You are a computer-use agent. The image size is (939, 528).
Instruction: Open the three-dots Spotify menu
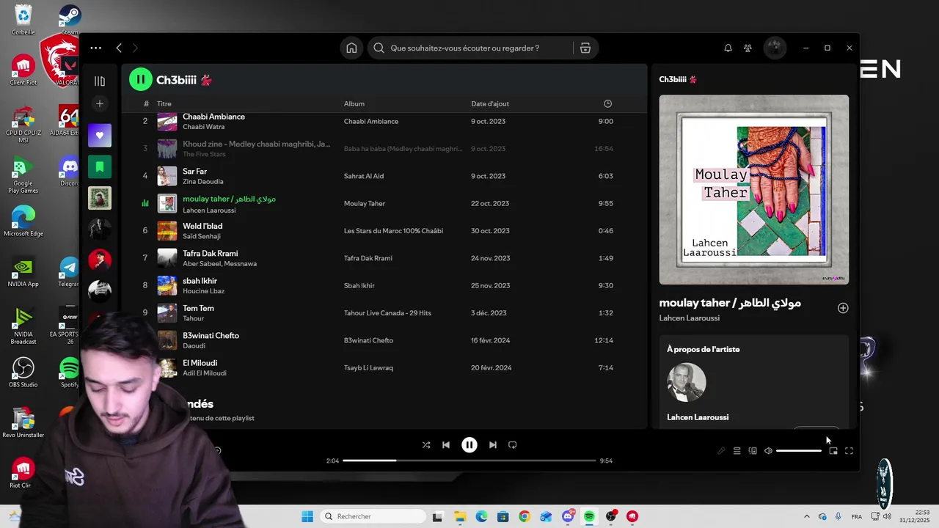[96, 48]
